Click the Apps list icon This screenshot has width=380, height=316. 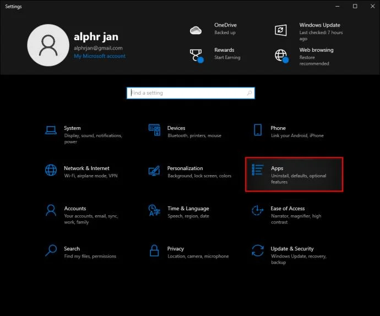[258, 170]
